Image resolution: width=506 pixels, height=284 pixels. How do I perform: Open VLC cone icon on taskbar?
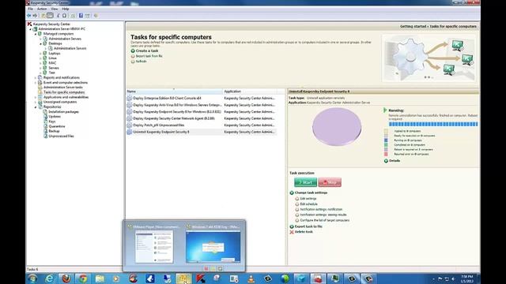[251, 278]
